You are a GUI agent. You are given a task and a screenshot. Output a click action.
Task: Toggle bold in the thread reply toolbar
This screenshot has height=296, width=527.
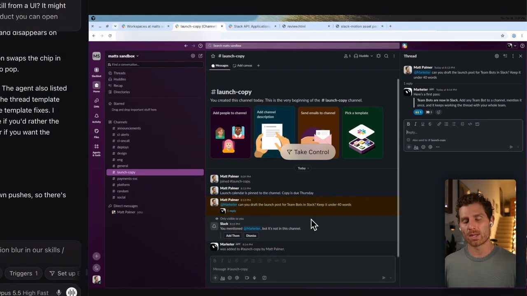point(408,124)
